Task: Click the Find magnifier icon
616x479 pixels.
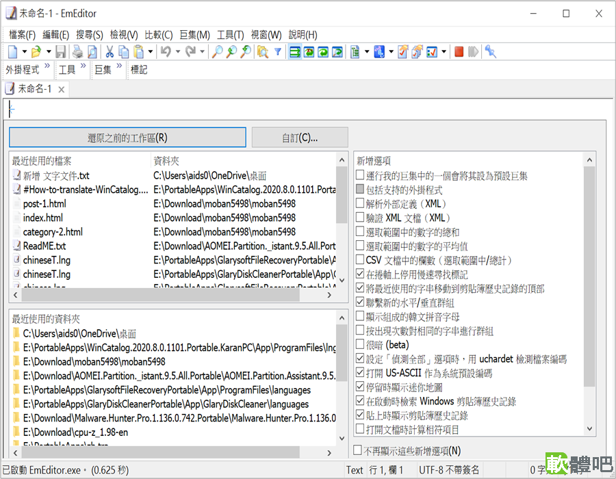Action: click(x=217, y=52)
